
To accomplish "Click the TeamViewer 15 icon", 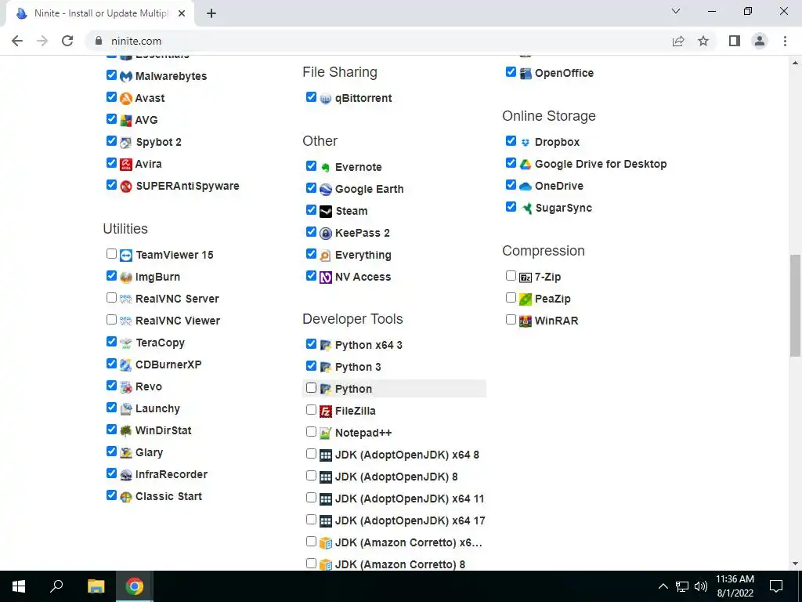I will pos(126,255).
